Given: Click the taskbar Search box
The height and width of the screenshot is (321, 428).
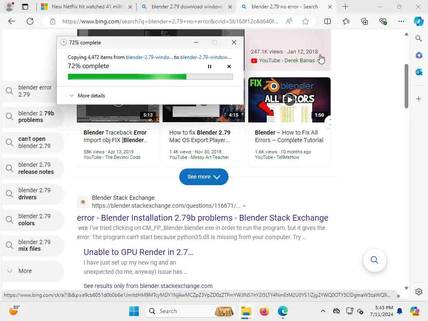Looking at the screenshot, I should tap(190, 311).
